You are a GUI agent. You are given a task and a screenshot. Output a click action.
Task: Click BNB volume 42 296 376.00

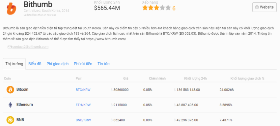[187, 120]
